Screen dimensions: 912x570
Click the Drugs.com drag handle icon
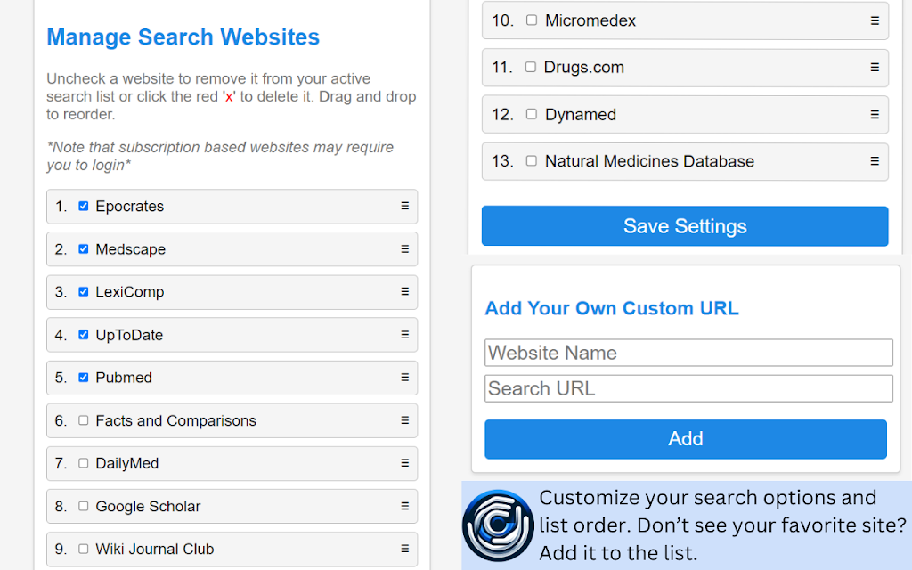tap(875, 68)
